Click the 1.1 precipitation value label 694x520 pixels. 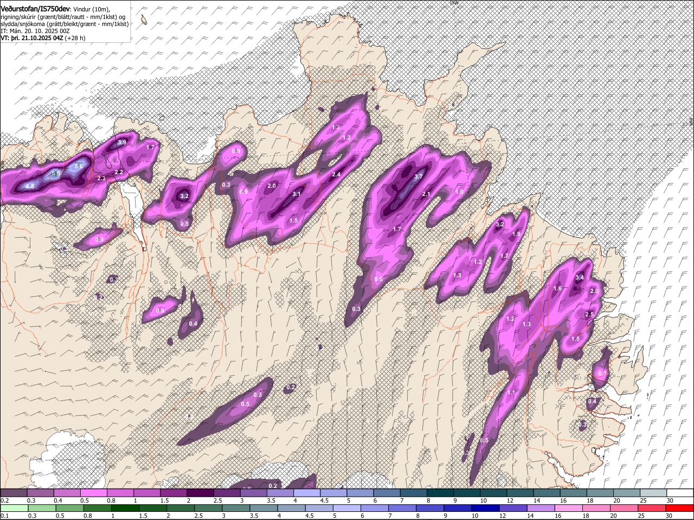[x=511, y=392]
